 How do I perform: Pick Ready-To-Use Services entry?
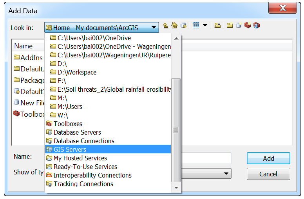coord(85,167)
